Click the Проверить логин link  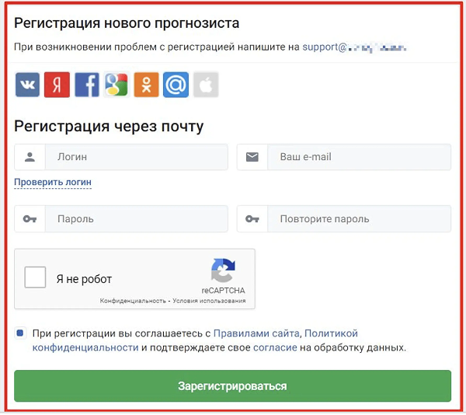(53, 182)
